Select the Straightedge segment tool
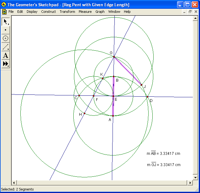This screenshot has width=200, height=193. coord(5,47)
